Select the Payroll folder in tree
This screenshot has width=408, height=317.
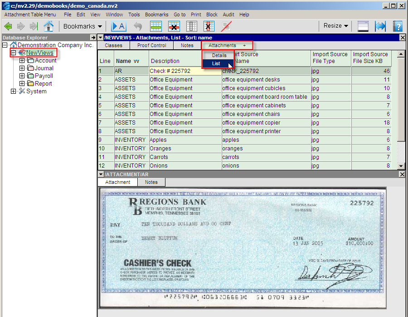coord(44,76)
